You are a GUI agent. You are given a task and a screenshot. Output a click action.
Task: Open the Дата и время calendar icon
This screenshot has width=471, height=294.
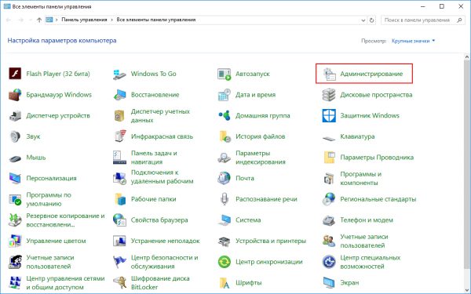[x=224, y=95]
